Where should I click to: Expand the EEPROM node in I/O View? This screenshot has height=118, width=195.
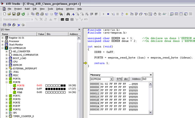tap(6, 65)
